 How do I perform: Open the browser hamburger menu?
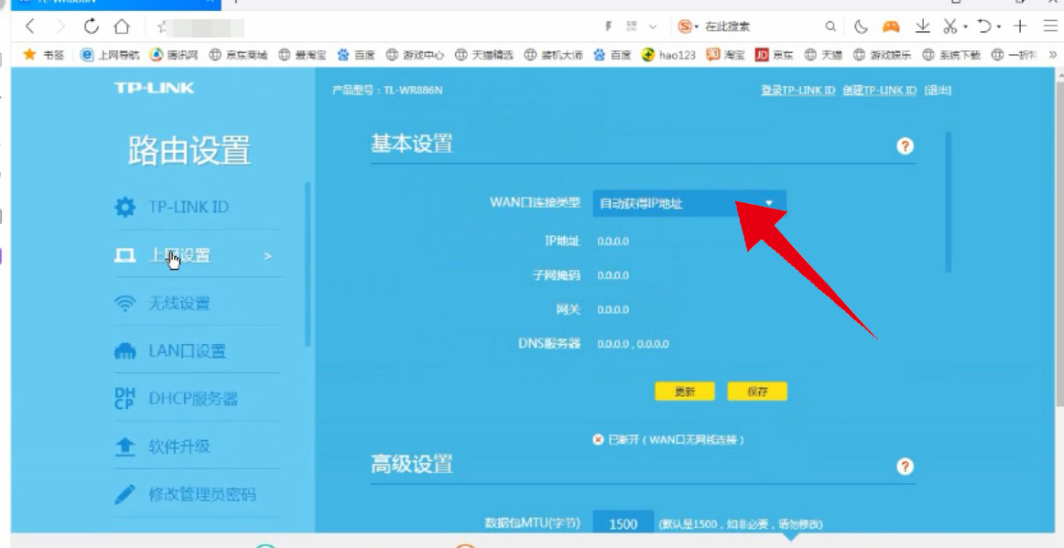click(1049, 27)
